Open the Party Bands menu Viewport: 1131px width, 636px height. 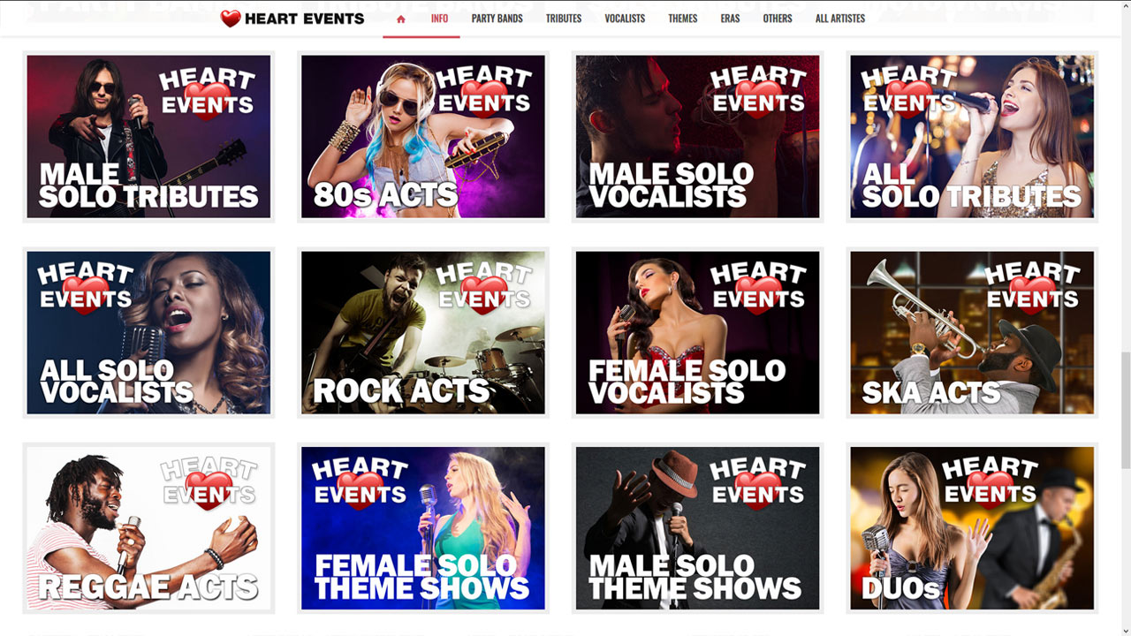pyautogui.click(x=497, y=19)
